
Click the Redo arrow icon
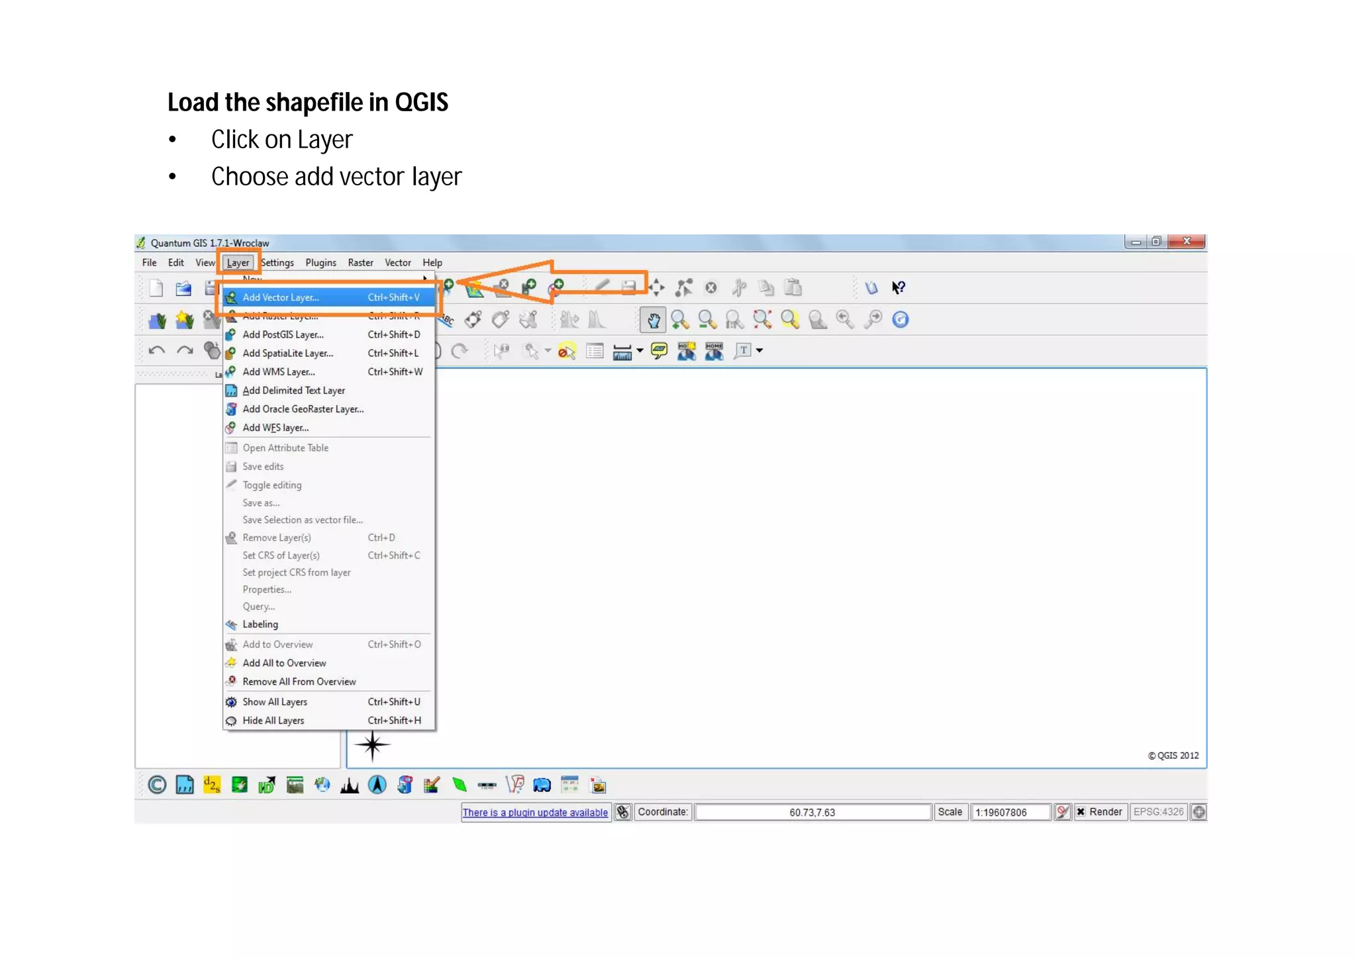pyautogui.click(x=185, y=350)
